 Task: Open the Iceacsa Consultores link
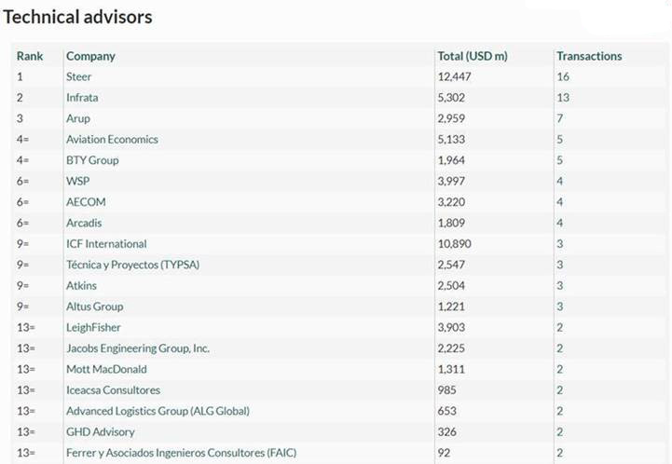coord(113,390)
